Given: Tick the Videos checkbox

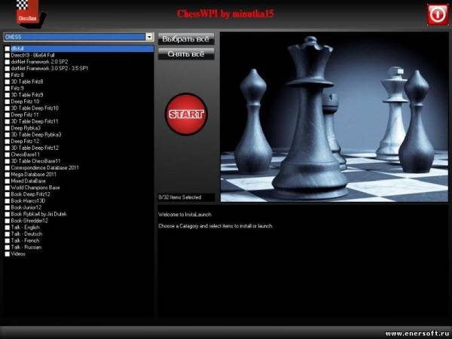Looking at the screenshot, I should 8,255.
